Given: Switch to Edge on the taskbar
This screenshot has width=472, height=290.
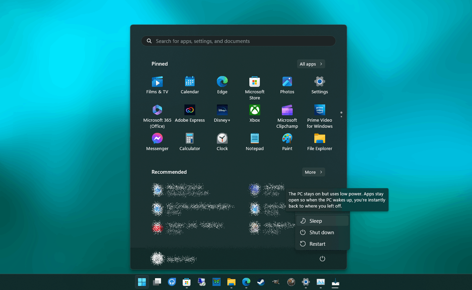Looking at the screenshot, I should coord(246,282).
